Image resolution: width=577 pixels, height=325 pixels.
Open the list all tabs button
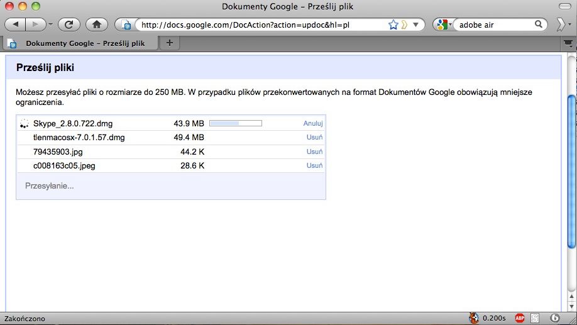[x=569, y=43]
